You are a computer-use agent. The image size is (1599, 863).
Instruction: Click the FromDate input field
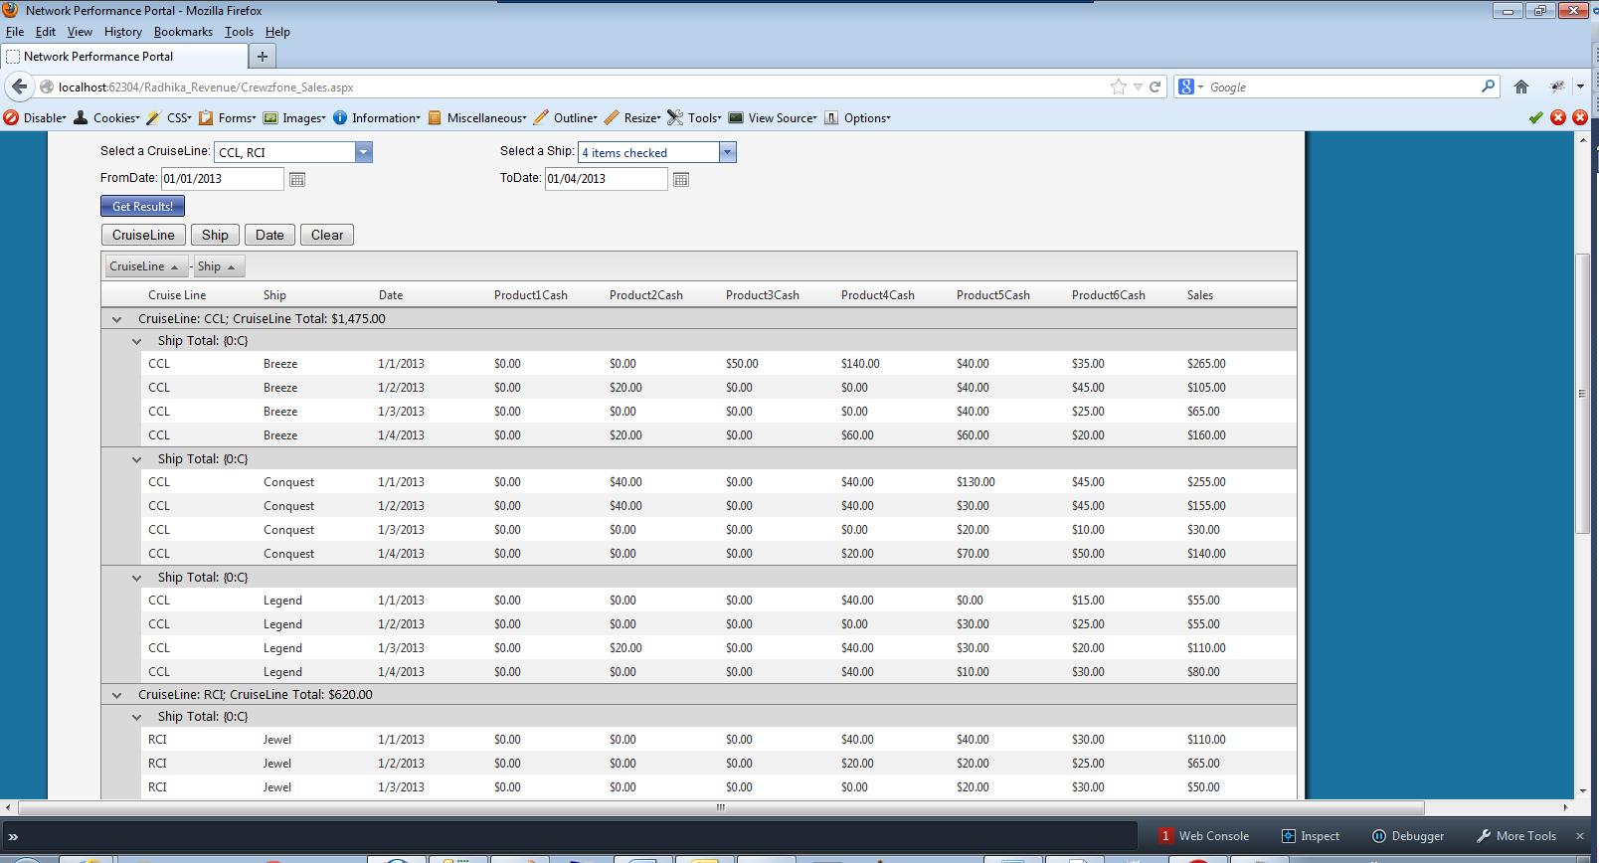[x=223, y=179]
